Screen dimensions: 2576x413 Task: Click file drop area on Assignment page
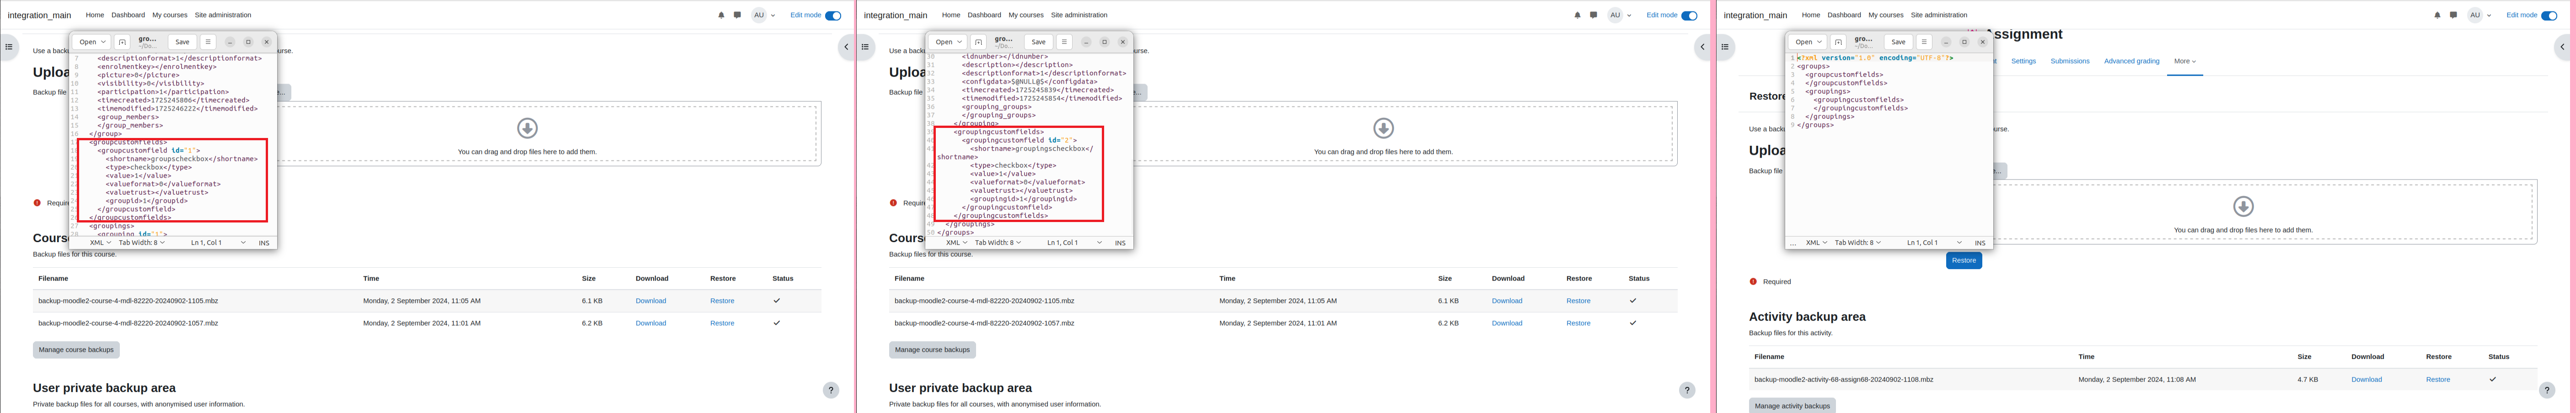click(2243, 211)
